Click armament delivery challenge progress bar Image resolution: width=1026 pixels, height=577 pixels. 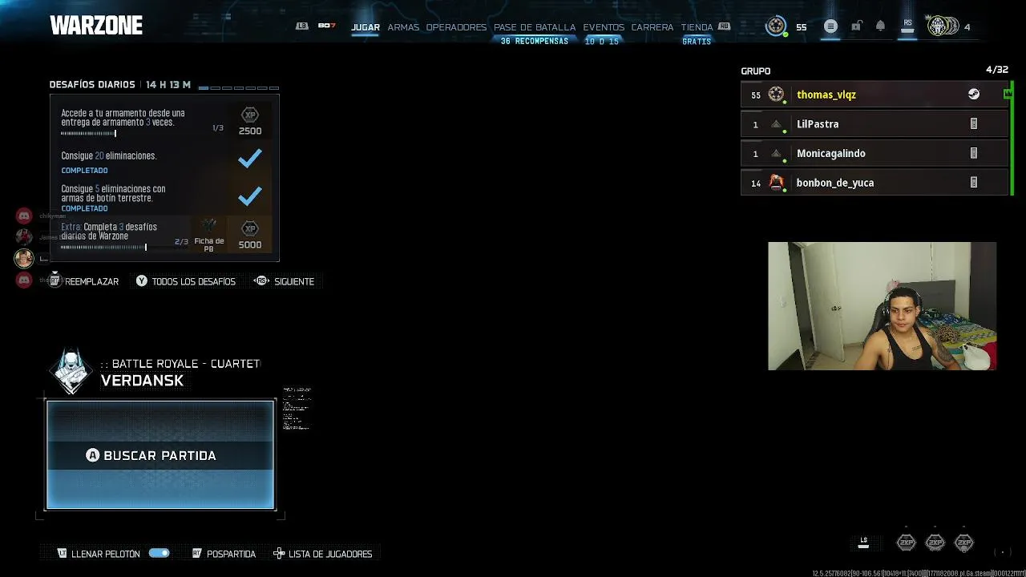click(x=88, y=134)
